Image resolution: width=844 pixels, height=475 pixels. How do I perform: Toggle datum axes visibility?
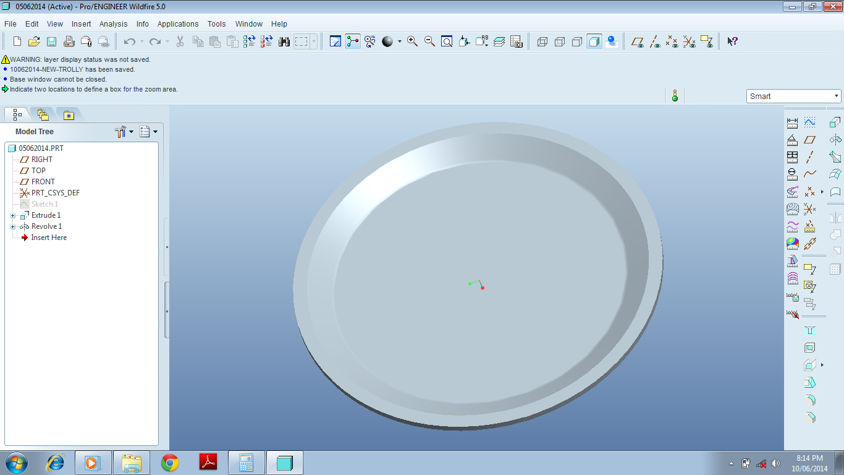point(655,41)
